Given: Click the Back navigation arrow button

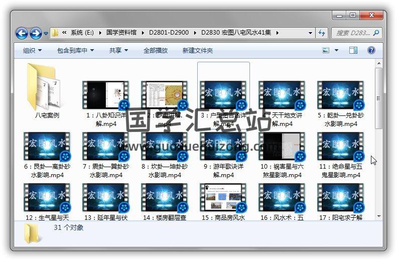Looking at the screenshot, I should pyautogui.click(x=22, y=33).
